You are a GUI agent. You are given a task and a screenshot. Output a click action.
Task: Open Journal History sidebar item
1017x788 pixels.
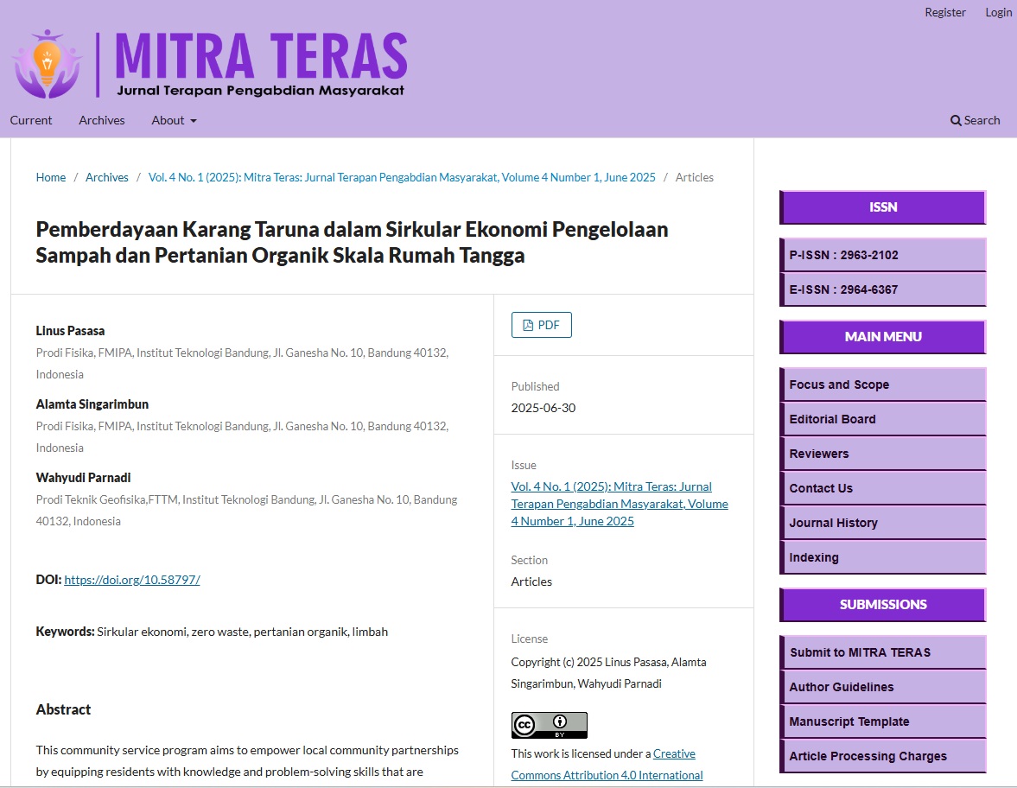tap(883, 523)
